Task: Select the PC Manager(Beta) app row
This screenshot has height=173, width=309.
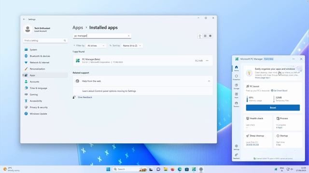Action: pyautogui.click(x=143, y=61)
